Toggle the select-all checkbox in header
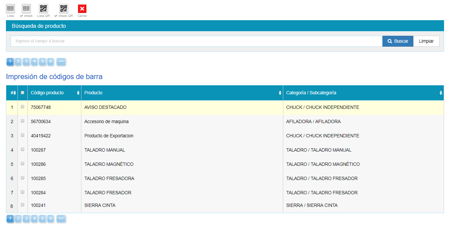450x228 pixels. coord(22,93)
